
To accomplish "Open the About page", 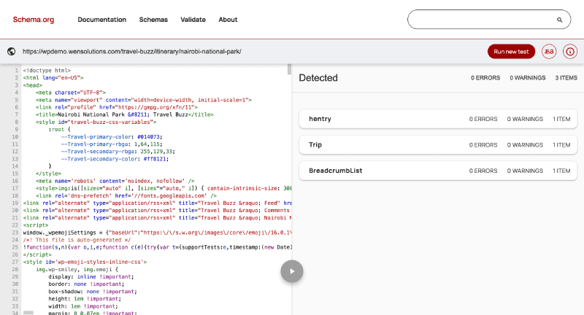I will pyautogui.click(x=228, y=20).
